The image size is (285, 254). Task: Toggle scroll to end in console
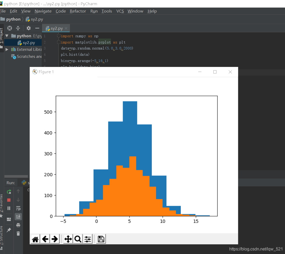pos(18,216)
